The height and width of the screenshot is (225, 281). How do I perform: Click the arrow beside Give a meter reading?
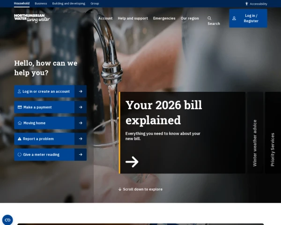81,155
